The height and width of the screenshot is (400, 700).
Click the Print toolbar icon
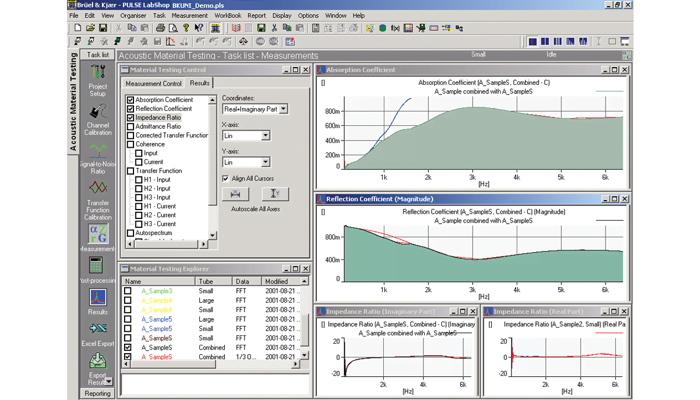160,28
